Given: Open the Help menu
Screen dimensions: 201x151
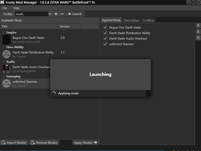Looking at the screenshot, I should point(16,8).
